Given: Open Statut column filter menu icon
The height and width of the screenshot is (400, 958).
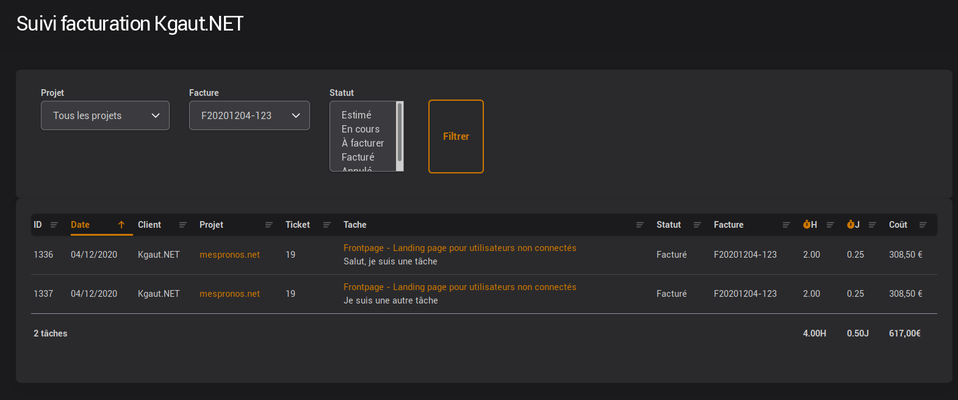Looking at the screenshot, I should pos(697,225).
